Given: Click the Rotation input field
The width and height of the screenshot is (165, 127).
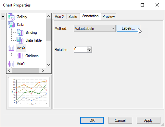Looking at the screenshot, I should click(x=81, y=49).
